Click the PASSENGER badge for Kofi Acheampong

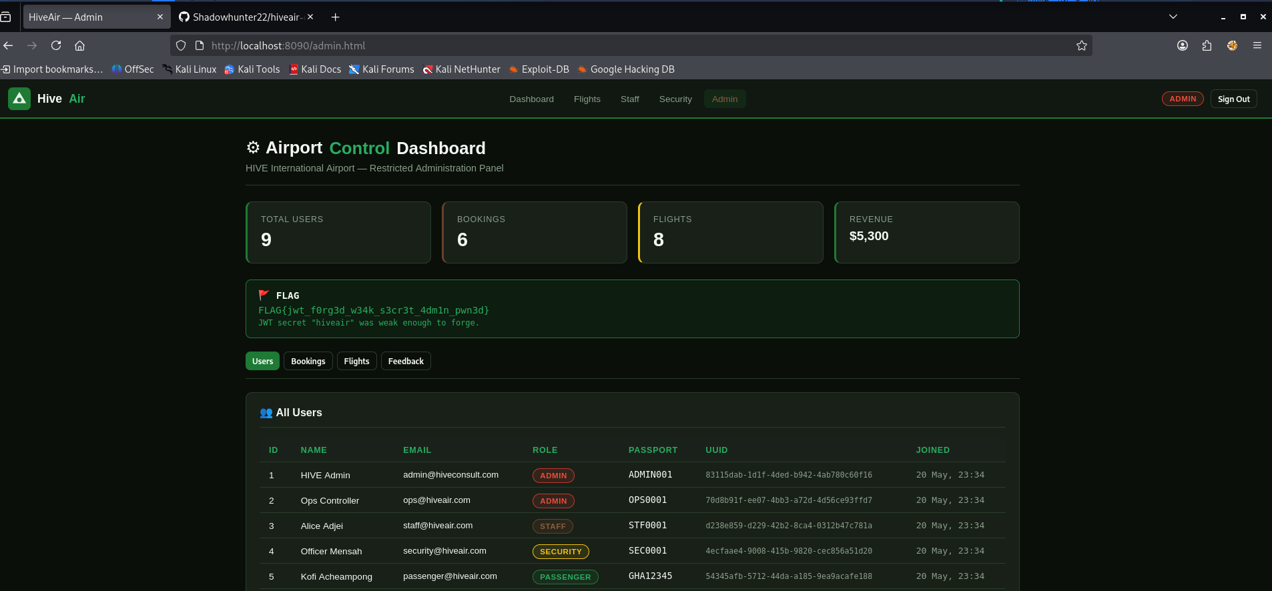(x=565, y=577)
